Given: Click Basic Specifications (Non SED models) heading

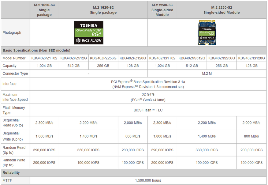Looking at the screenshot, I should pos(36,50).
